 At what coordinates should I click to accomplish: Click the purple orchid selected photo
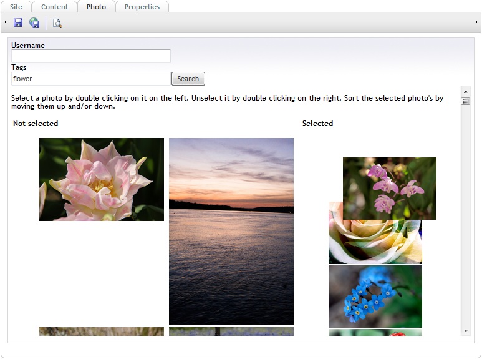click(x=390, y=189)
